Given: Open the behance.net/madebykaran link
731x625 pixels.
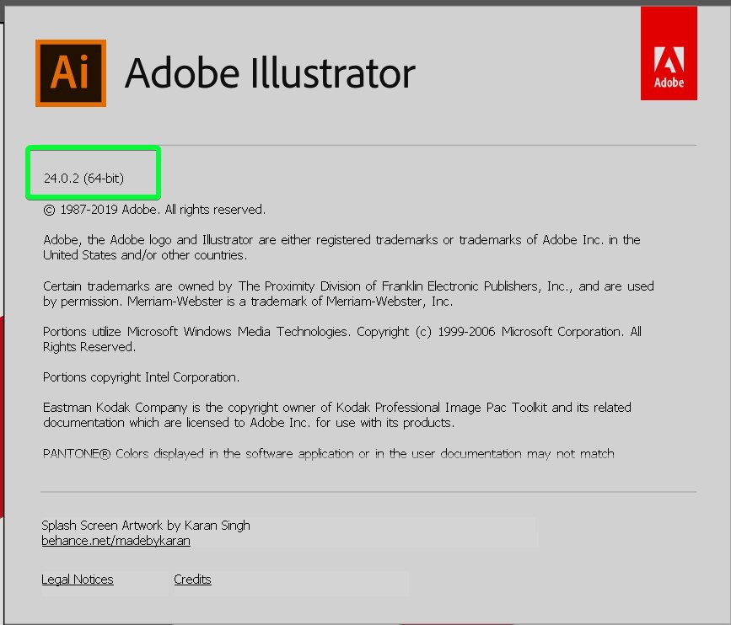Looking at the screenshot, I should (x=116, y=541).
